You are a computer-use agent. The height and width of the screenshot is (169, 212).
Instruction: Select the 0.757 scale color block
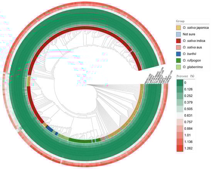tap(180, 122)
